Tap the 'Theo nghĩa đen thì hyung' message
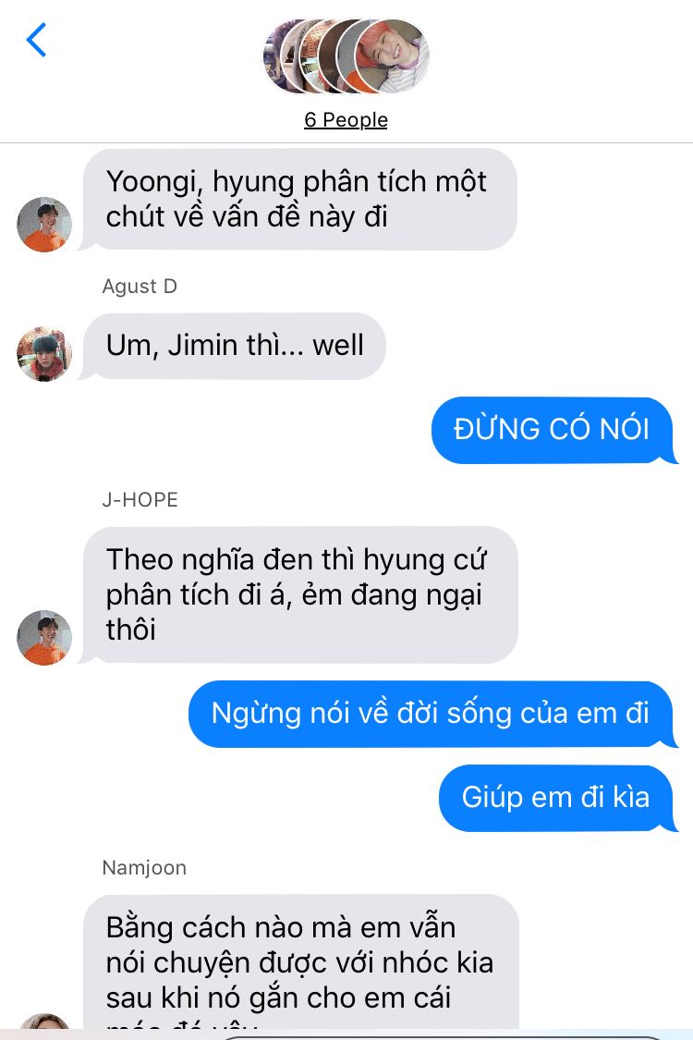Image resolution: width=693 pixels, height=1040 pixels. [x=298, y=595]
